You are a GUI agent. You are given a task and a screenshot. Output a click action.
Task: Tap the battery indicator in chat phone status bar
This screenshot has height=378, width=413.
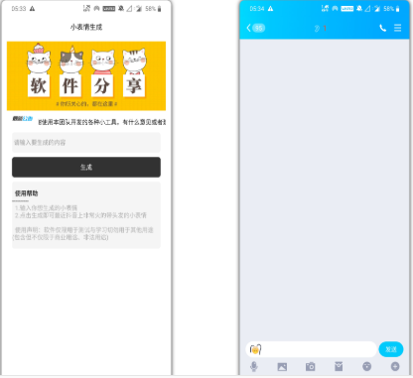coord(397,9)
